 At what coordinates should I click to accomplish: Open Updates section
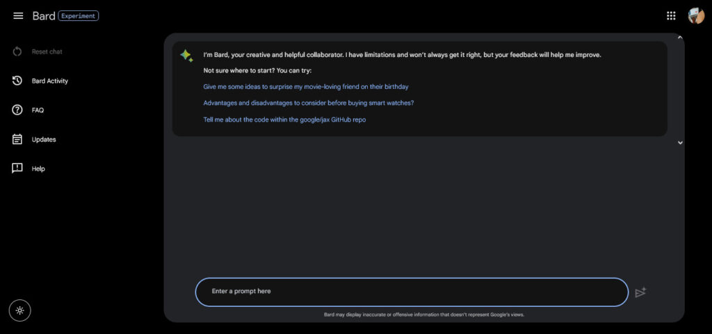point(44,140)
